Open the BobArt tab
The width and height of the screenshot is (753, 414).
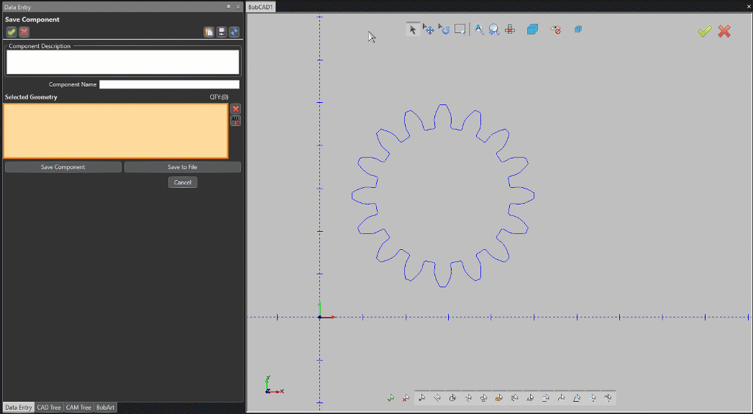105,408
